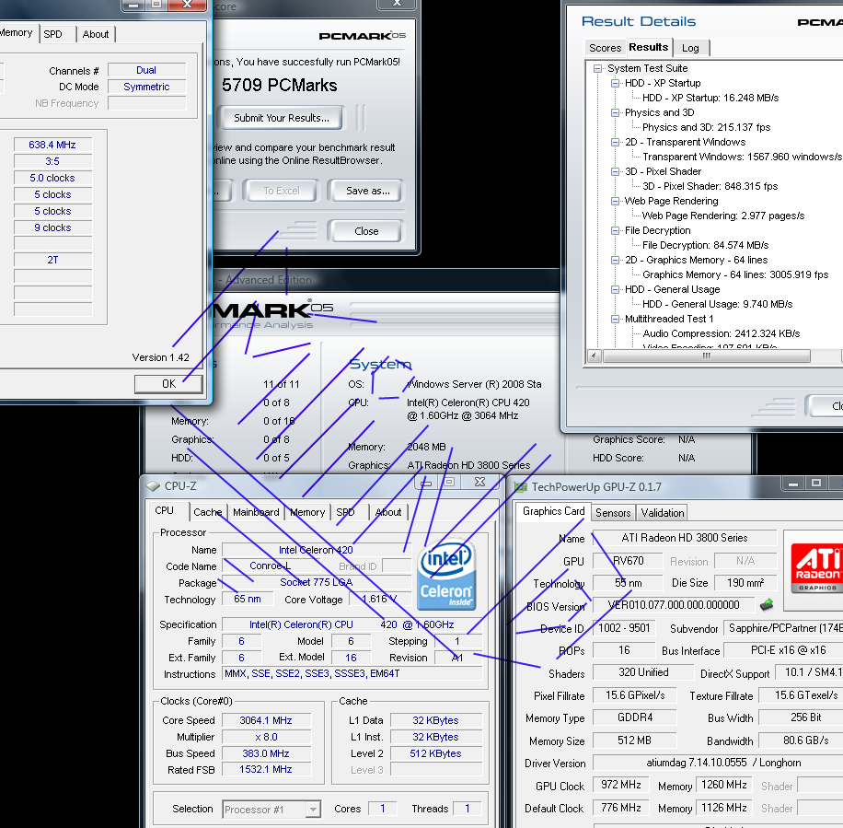Click the GPU-Z title bar icon
The image size is (843, 828).
[x=520, y=487]
